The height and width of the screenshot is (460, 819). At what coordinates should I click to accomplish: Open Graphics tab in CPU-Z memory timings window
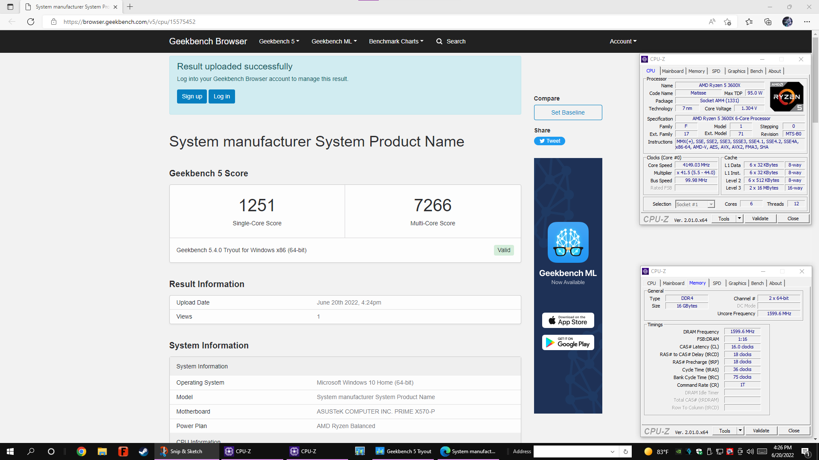(738, 283)
